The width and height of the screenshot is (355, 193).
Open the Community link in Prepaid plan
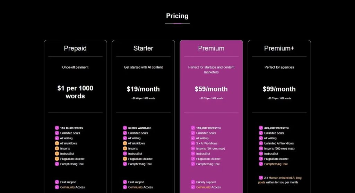click(x=67, y=187)
